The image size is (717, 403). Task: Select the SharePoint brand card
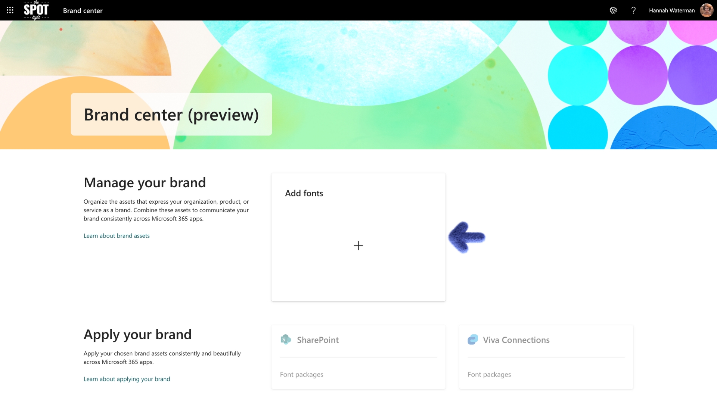pos(358,357)
